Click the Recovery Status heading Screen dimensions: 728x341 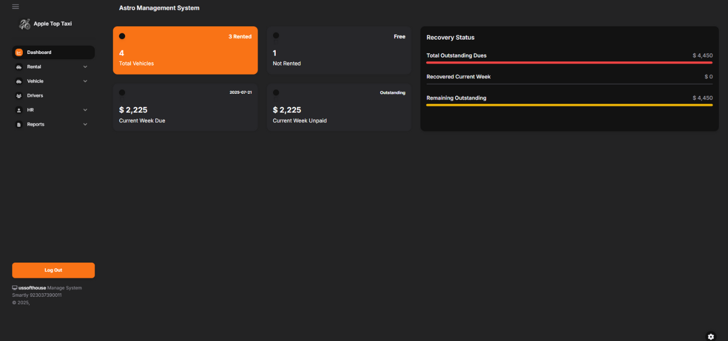tap(450, 38)
